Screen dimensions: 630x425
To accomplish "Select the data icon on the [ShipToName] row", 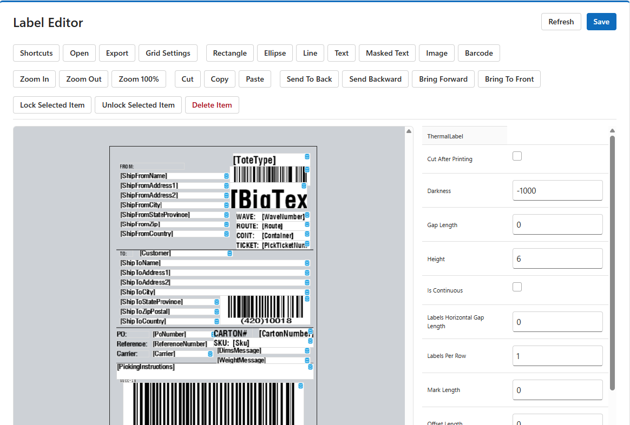I will point(307,263).
